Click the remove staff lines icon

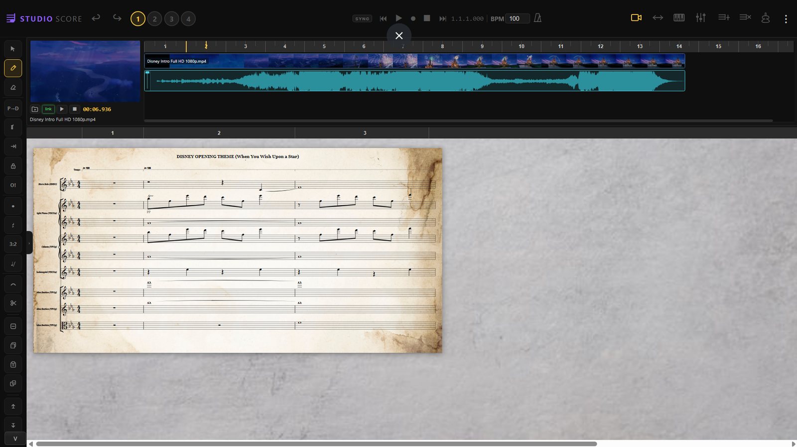(x=745, y=17)
